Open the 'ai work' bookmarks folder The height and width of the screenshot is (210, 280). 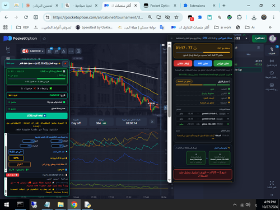(222, 27)
